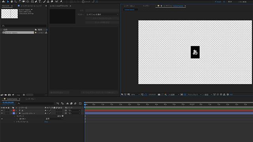Click the blue Reset link for Transform
Viewport: 253px width, 142px height.
pyautogui.click(x=46, y=122)
